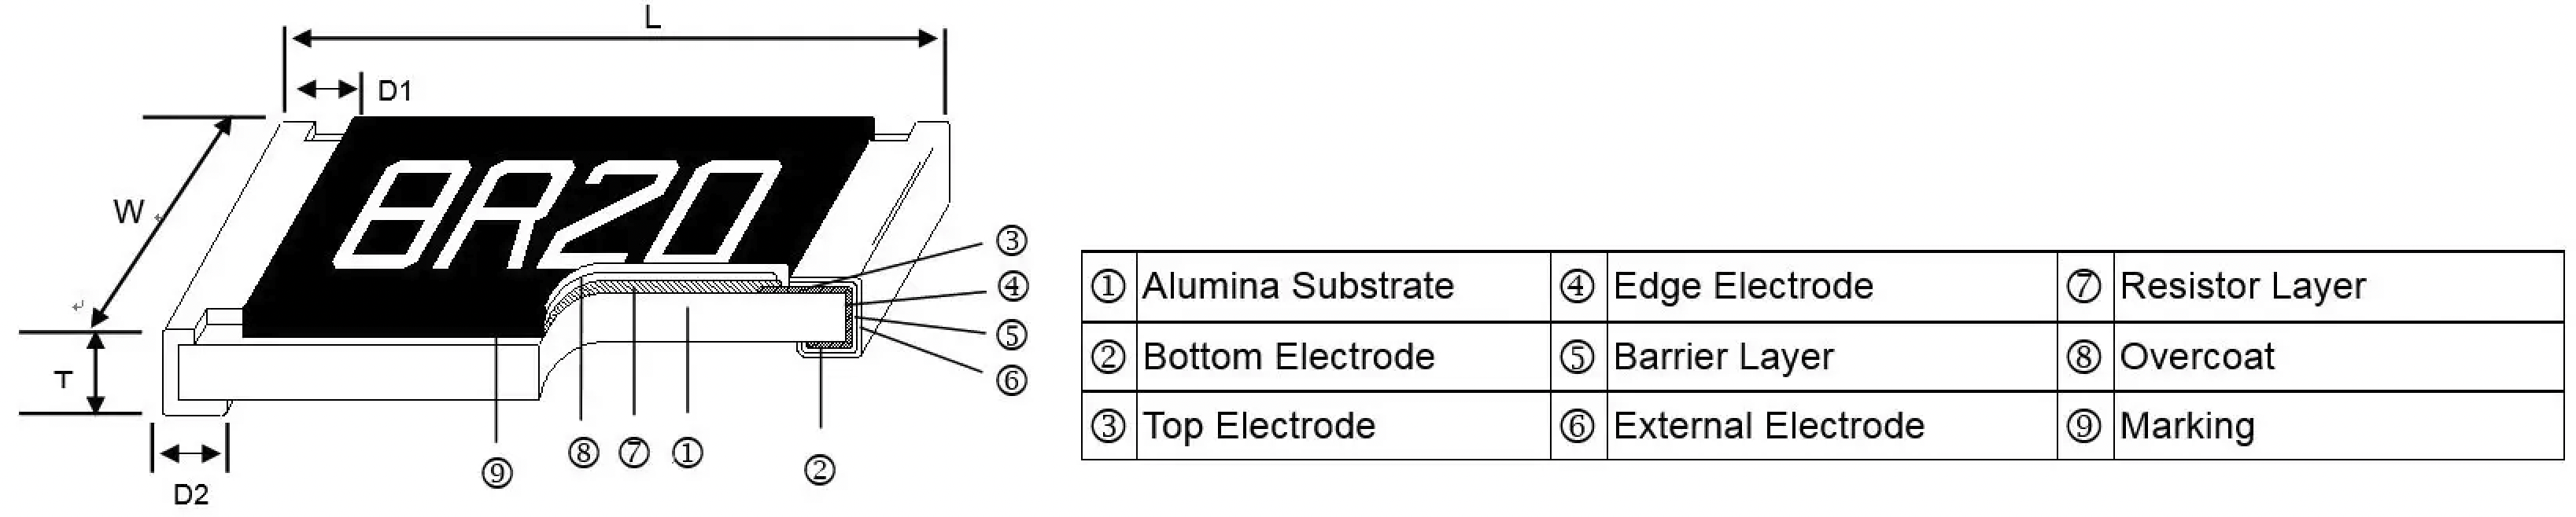This screenshot has width=2576, height=517.
Task: Click the D1 dimension label
Action: (394, 92)
